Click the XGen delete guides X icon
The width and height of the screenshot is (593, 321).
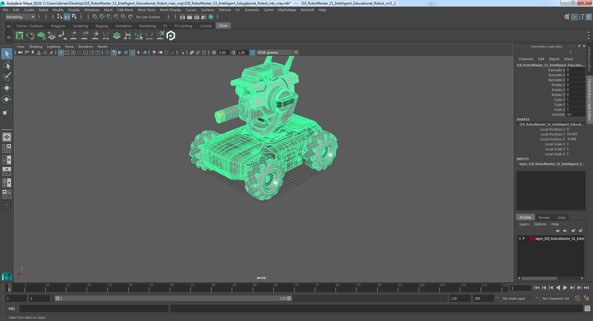[160, 36]
